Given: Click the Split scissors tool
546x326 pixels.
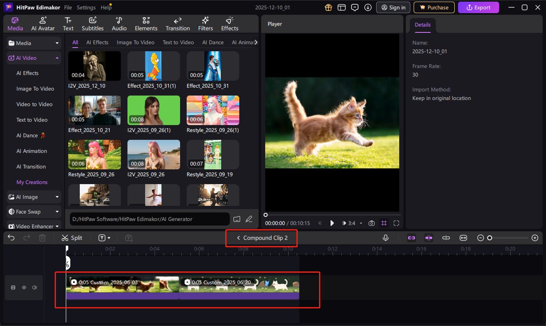Looking at the screenshot, I should point(72,238).
